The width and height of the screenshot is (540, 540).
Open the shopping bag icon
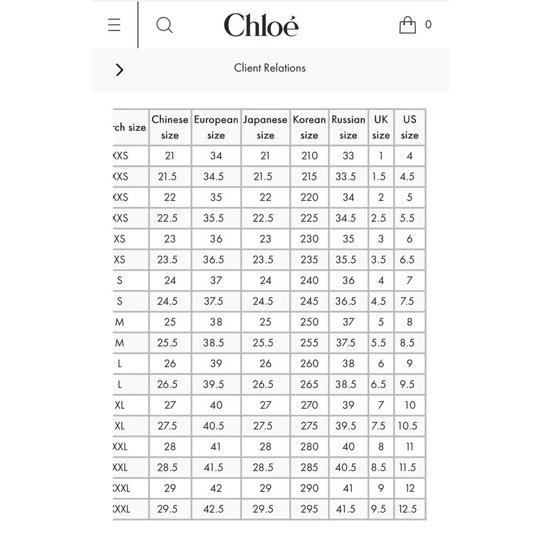click(x=407, y=25)
